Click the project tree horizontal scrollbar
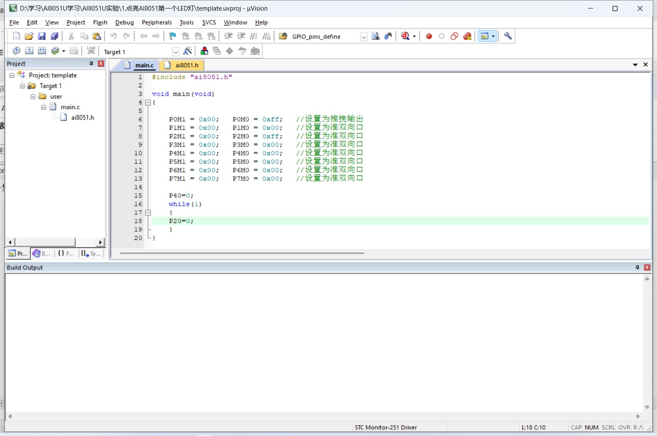Image resolution: width=657 pixels, height=436 pixels. (45, 242)
